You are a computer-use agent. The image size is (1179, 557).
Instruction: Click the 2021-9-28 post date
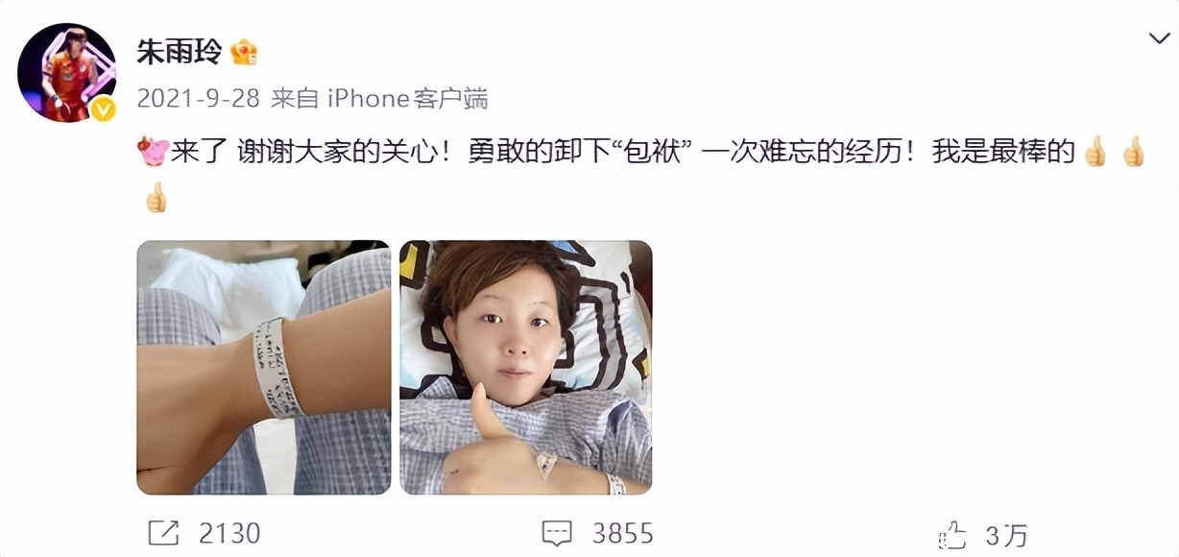(x=198, y=98)
